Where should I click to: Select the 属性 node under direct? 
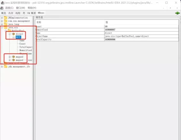18,37
